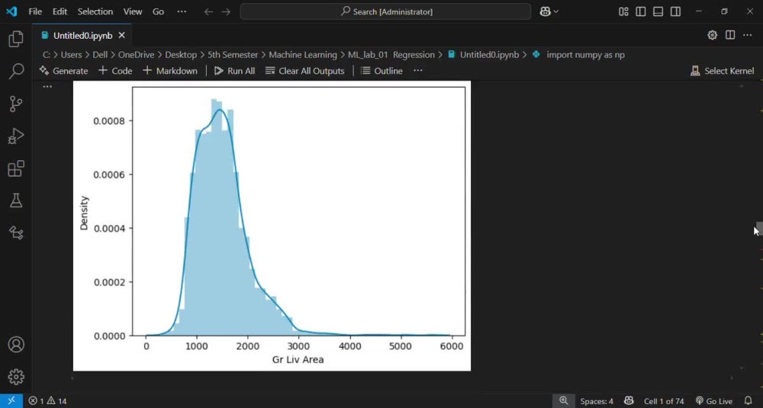The height and width of the screenshot is (408, 763).
Task: Open the Go menu
Action: (158, 11)
